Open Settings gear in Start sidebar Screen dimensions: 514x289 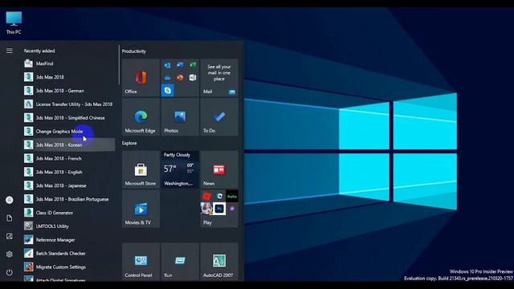click(x=10, y=254)
